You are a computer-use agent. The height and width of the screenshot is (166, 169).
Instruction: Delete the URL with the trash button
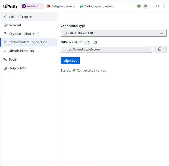click(x=160, y=49)
